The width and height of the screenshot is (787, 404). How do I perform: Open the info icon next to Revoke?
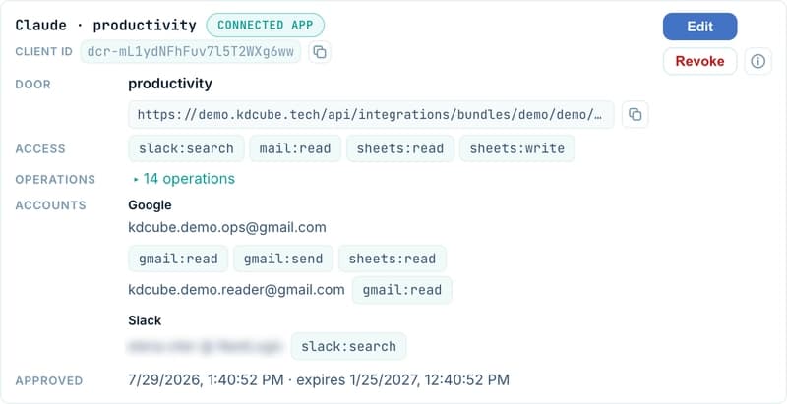tap(757, 61)
